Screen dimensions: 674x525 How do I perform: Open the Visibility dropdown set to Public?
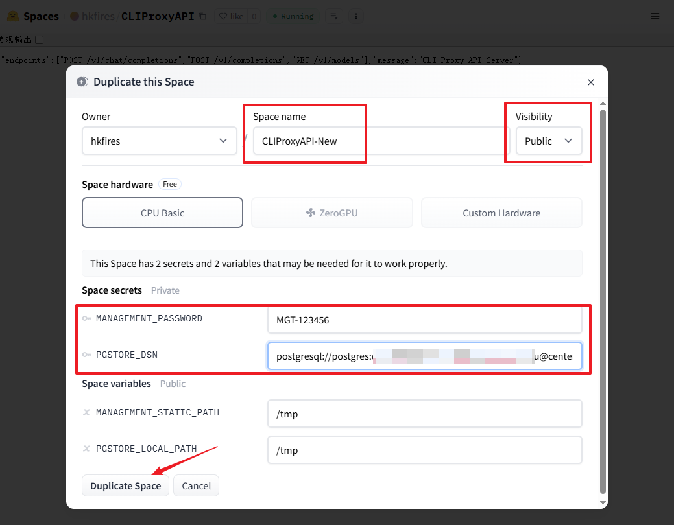point(548,141)
